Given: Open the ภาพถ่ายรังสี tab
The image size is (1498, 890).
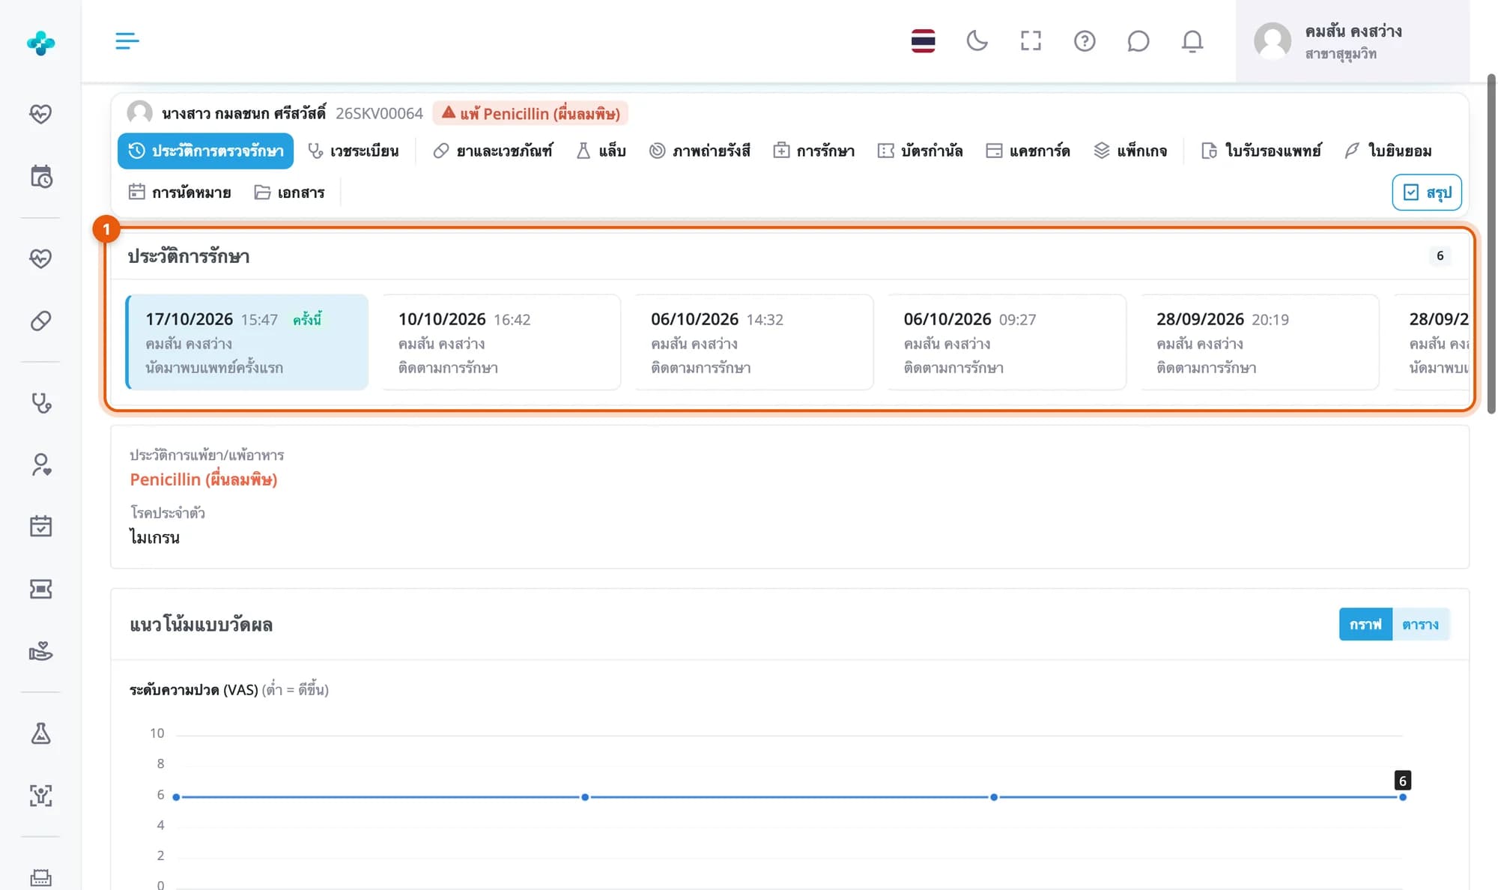Looking at the screenshot, I should (699, 151).
